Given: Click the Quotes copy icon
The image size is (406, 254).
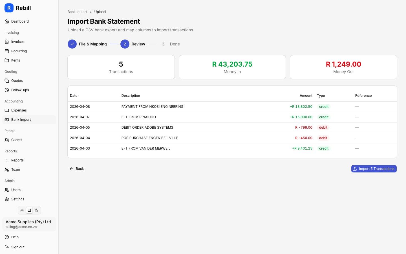Looking at the screenshot, I should click(7, 81).
